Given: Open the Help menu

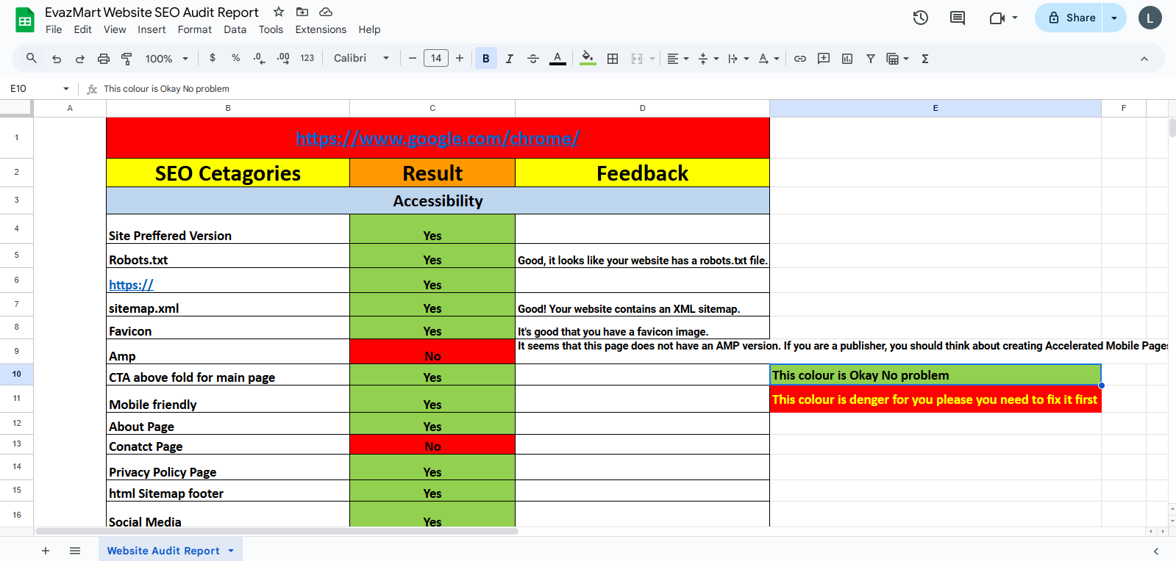Looking at the screenshot, I should pyautogui.click(x=369, y=29).
